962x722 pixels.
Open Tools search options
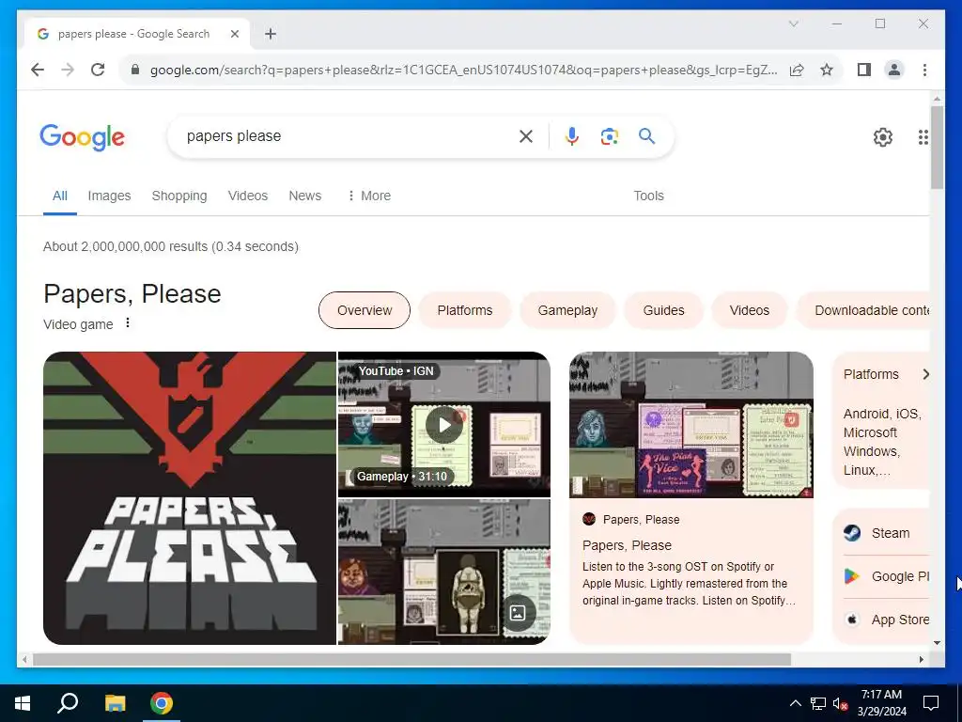pos(648,196)
